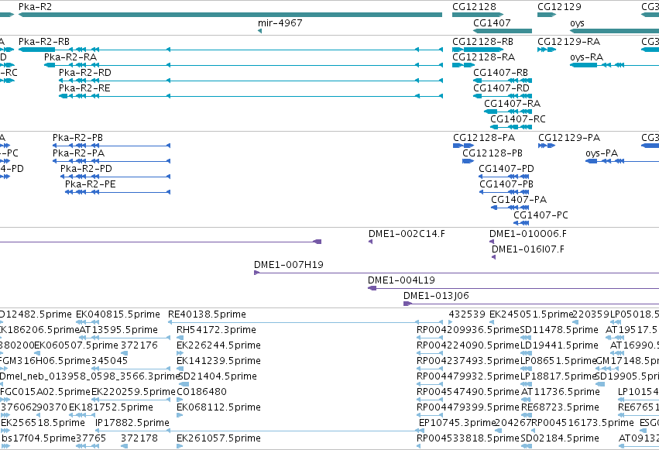Viewport: 659px width, 450px height.
Task: Select protein oys-PA
Action: (622, 161)
